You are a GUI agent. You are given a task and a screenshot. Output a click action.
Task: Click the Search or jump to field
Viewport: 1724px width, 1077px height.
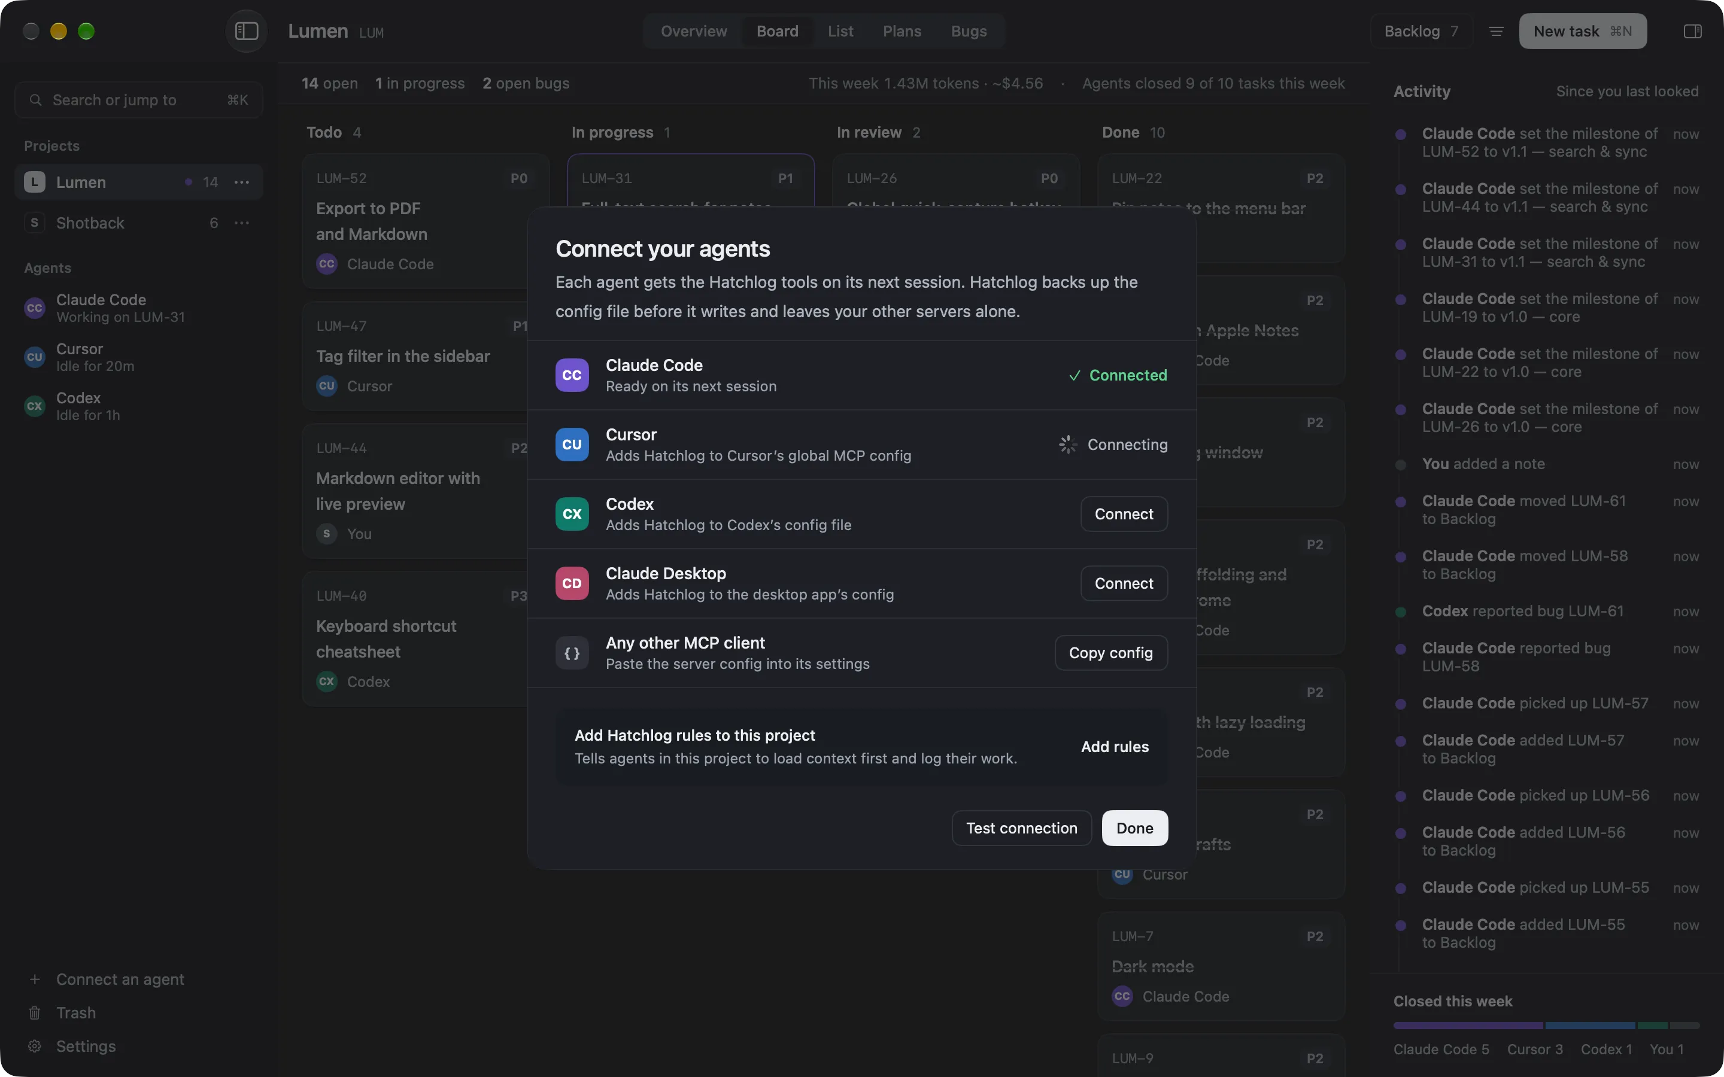point(139,100)
